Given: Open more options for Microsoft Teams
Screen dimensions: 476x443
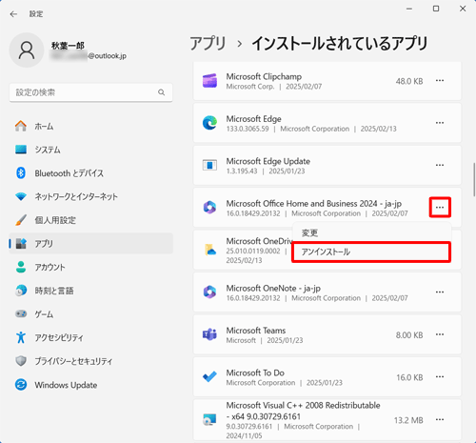Looking at the screenshot, I should (440, 334).
